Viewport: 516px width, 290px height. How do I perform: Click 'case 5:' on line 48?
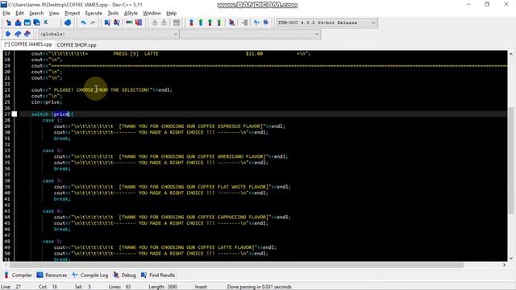tap(52, 241)
